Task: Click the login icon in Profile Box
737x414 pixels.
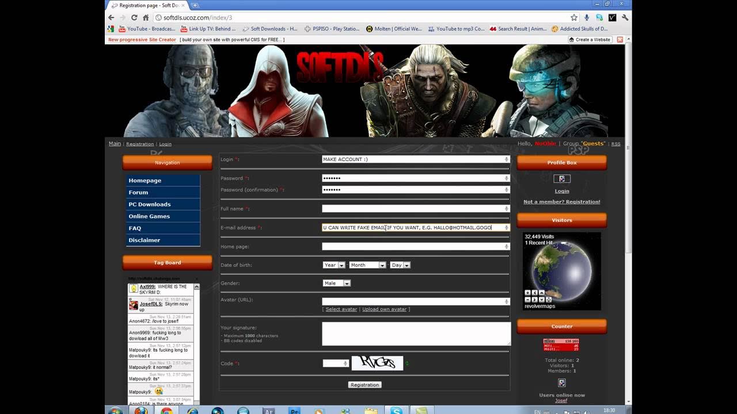Action: pos(561,179)
